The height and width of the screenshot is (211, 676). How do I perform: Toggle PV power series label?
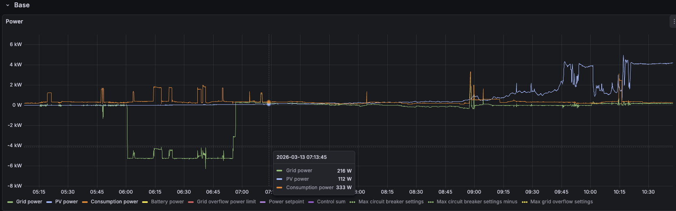[66, 202]
